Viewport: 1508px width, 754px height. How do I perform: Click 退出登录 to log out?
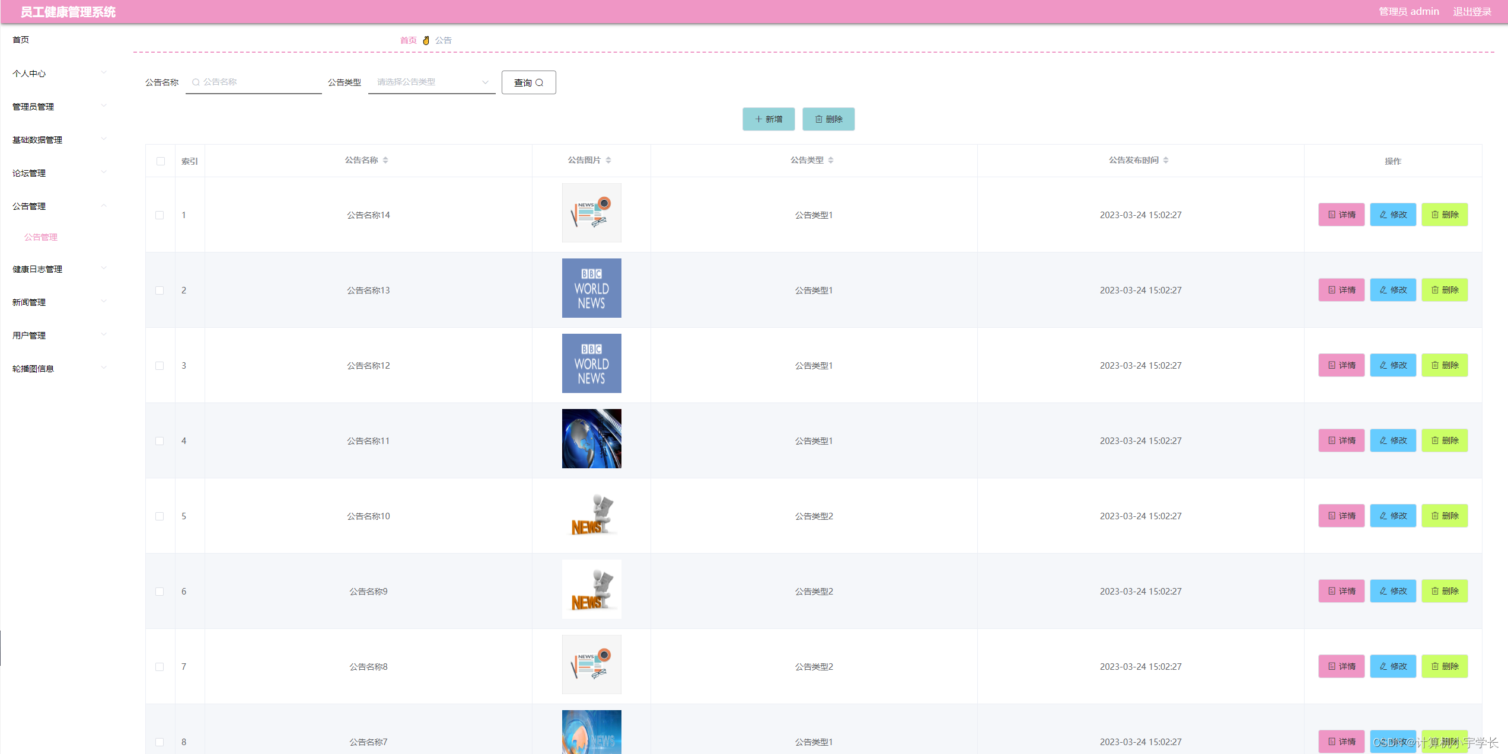[1472, 11]
